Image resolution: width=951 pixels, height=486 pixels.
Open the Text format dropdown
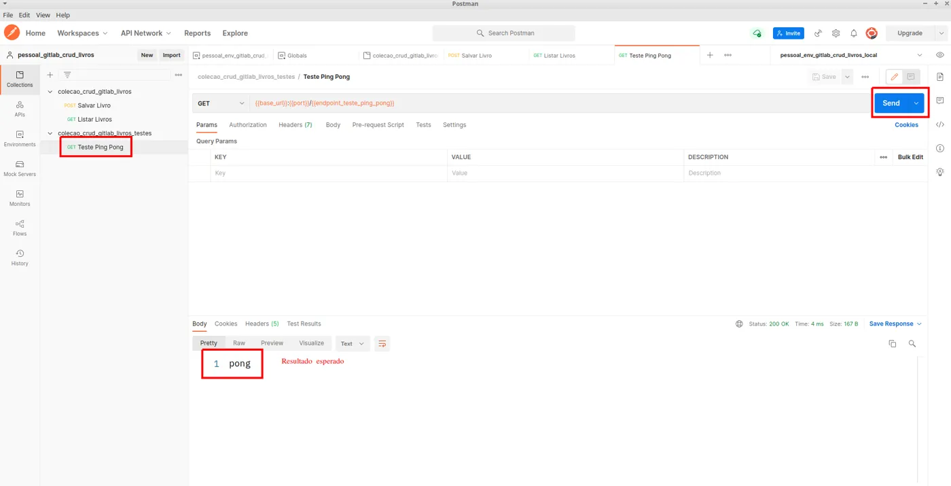(x=353, y=343)
